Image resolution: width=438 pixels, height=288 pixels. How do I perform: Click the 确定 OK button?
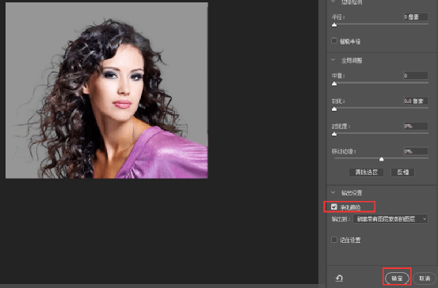pos(397,279)
